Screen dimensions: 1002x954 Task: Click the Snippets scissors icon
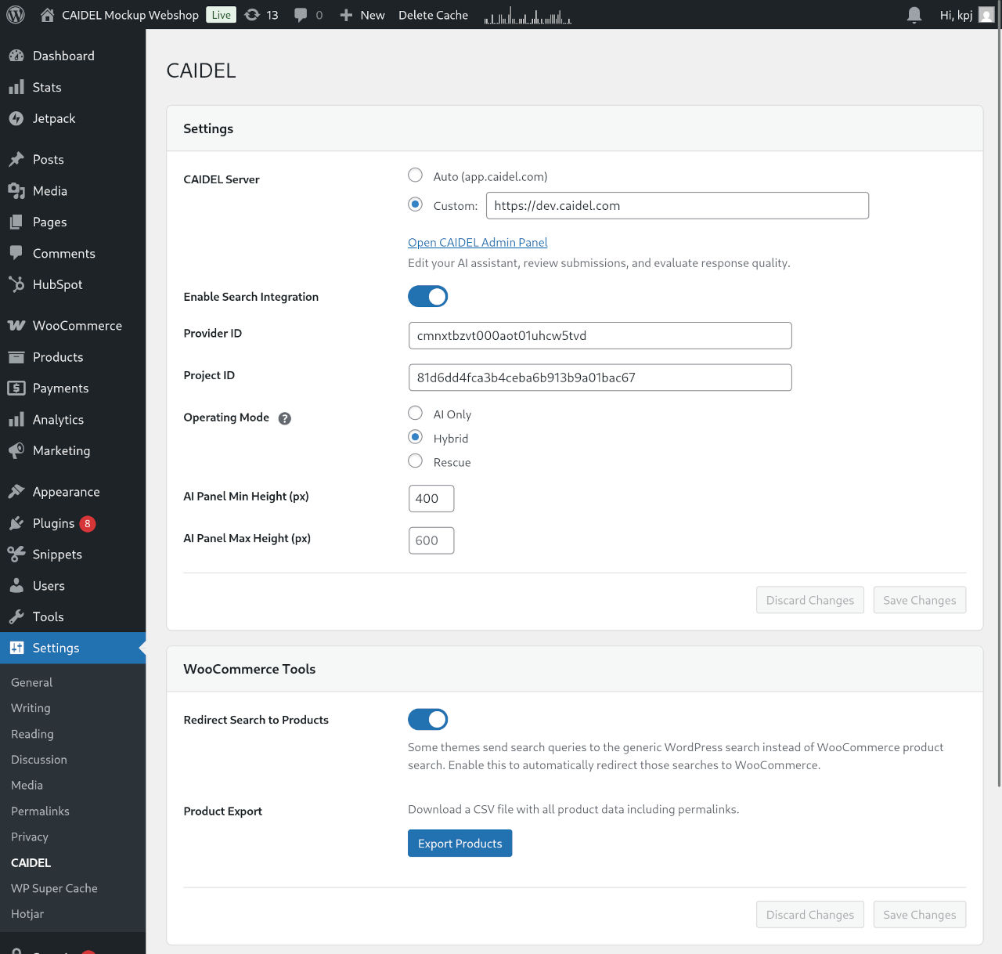(x=16, y=554)
